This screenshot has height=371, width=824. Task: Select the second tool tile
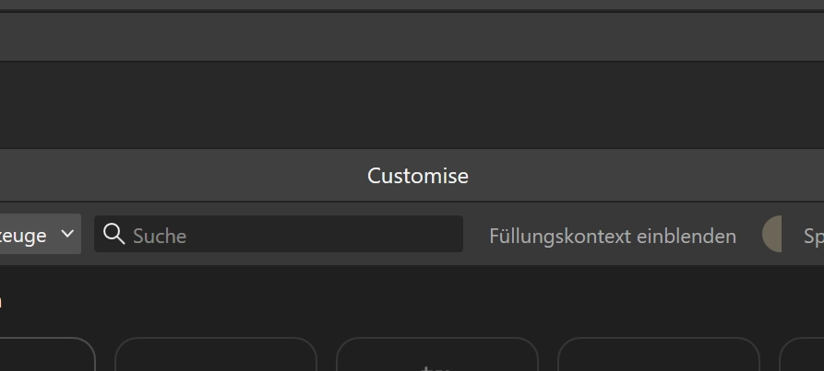click(x=215, y=356)
